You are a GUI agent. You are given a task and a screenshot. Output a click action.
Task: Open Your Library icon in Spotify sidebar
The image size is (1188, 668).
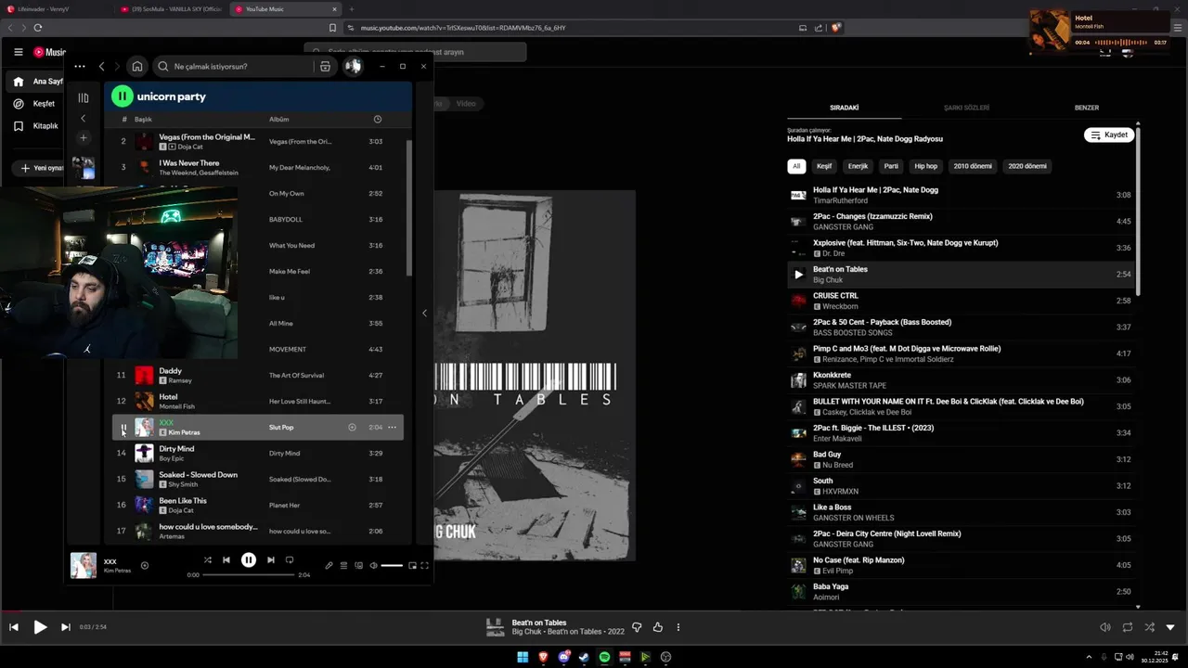tap(84, 97)
